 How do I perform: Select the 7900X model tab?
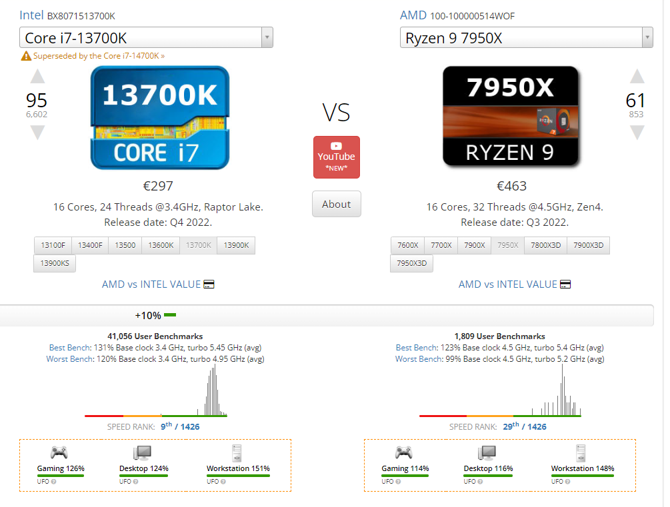click(474, 245)
